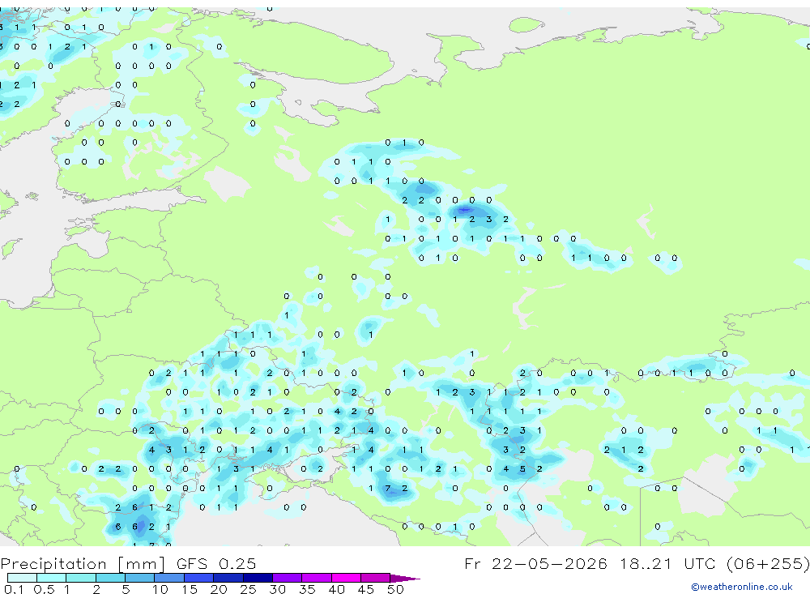810x594 pixels.
Task: Click the '20' legend scale label
Action: 219,589
